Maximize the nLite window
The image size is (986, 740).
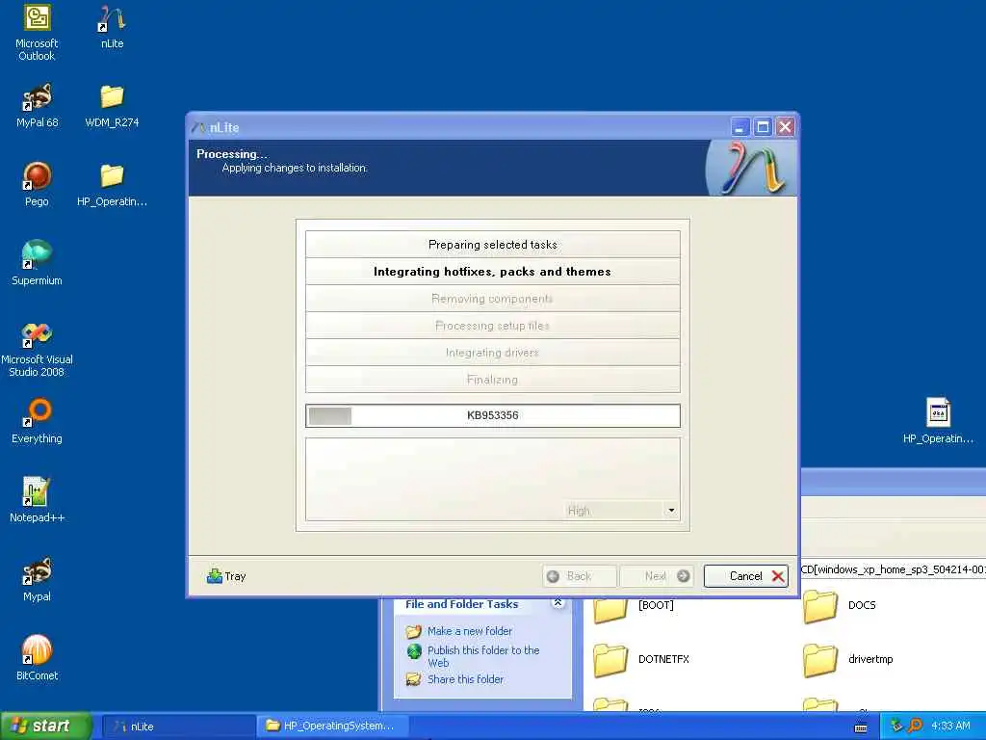coord(763,128)
